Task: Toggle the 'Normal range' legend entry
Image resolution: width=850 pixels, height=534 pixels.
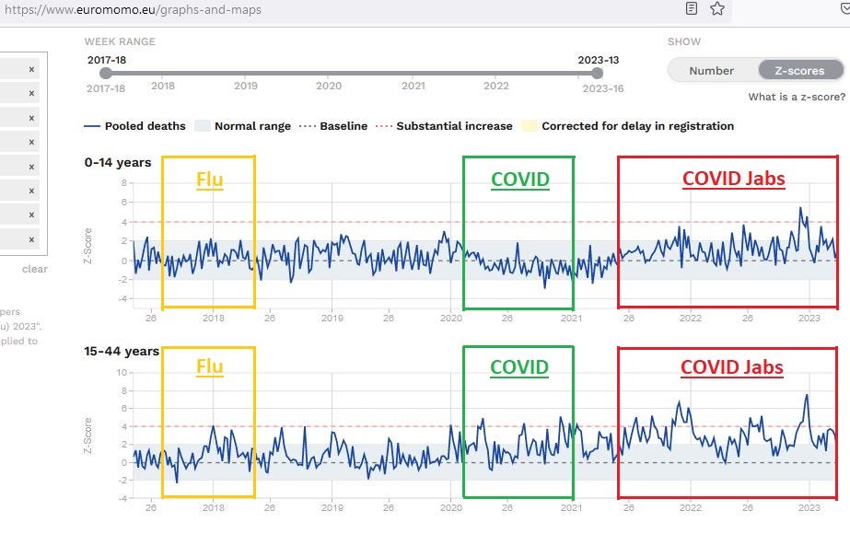Action: pos(243,126)
